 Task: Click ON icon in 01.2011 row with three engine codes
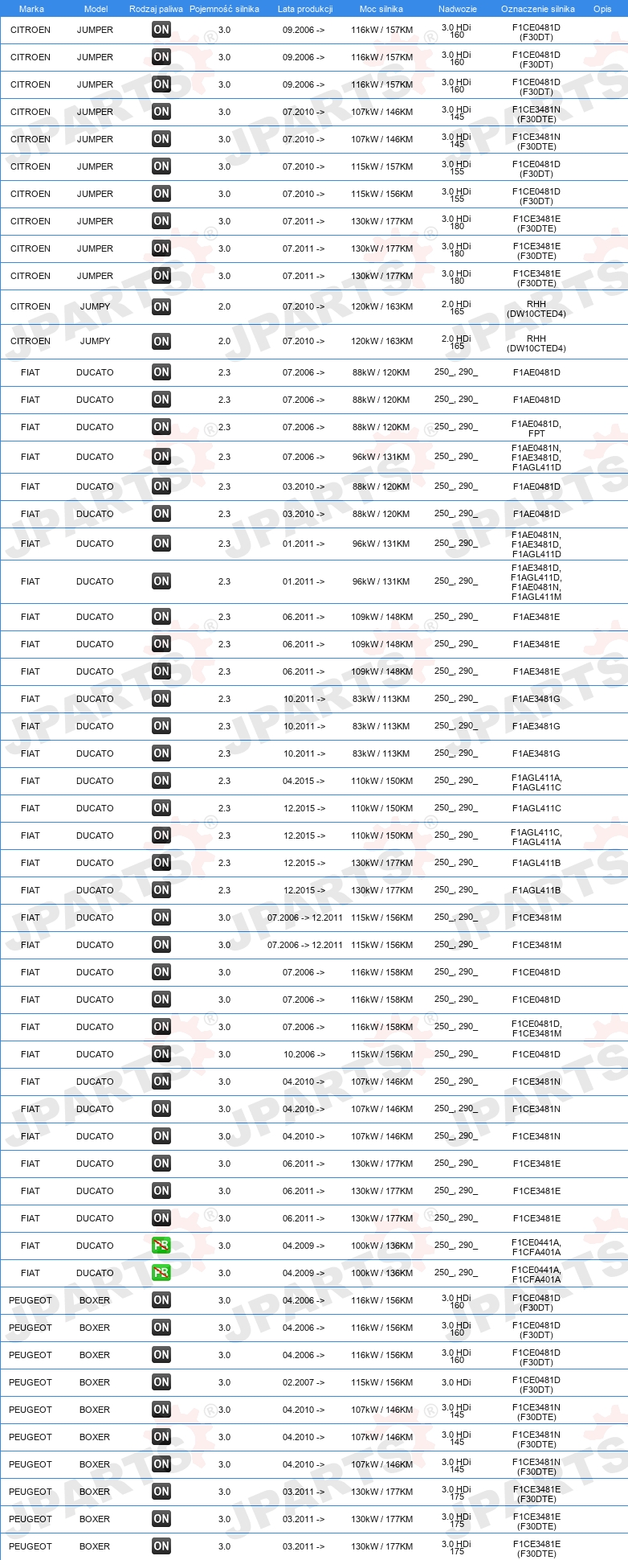(x=161, y=544)
